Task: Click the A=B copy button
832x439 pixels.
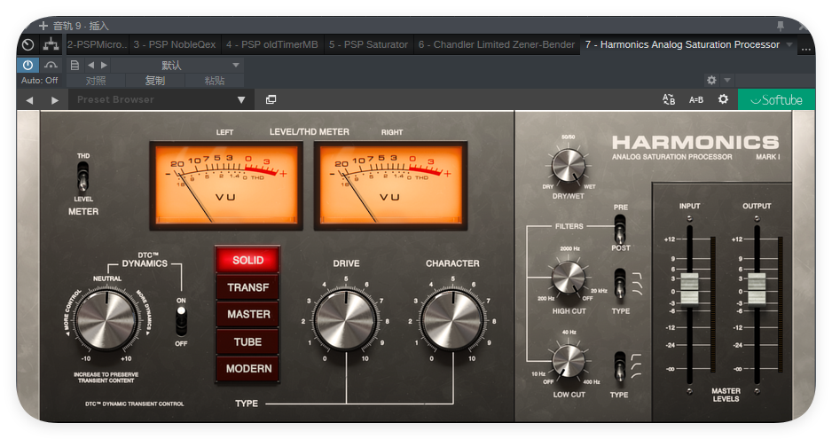Action: pyautogui.click(x=695, y=100)
